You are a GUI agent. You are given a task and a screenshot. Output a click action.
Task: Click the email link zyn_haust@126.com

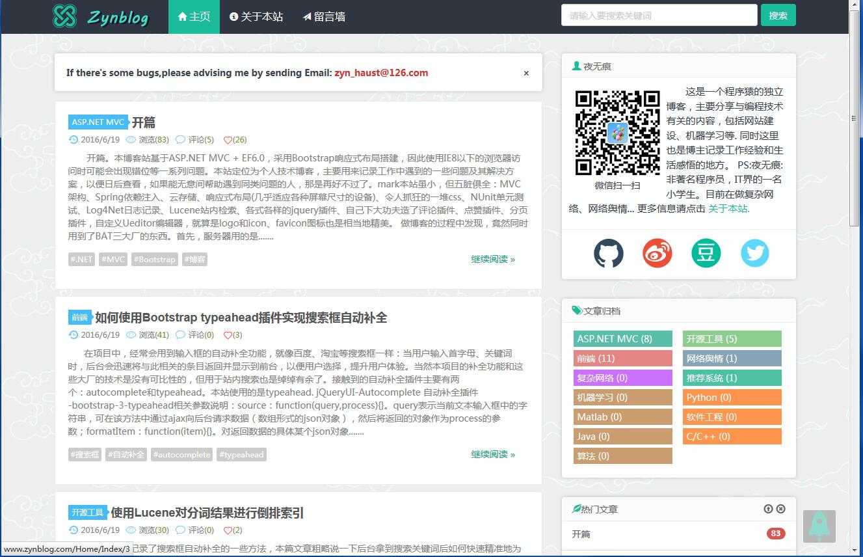[x=381, y=73]
